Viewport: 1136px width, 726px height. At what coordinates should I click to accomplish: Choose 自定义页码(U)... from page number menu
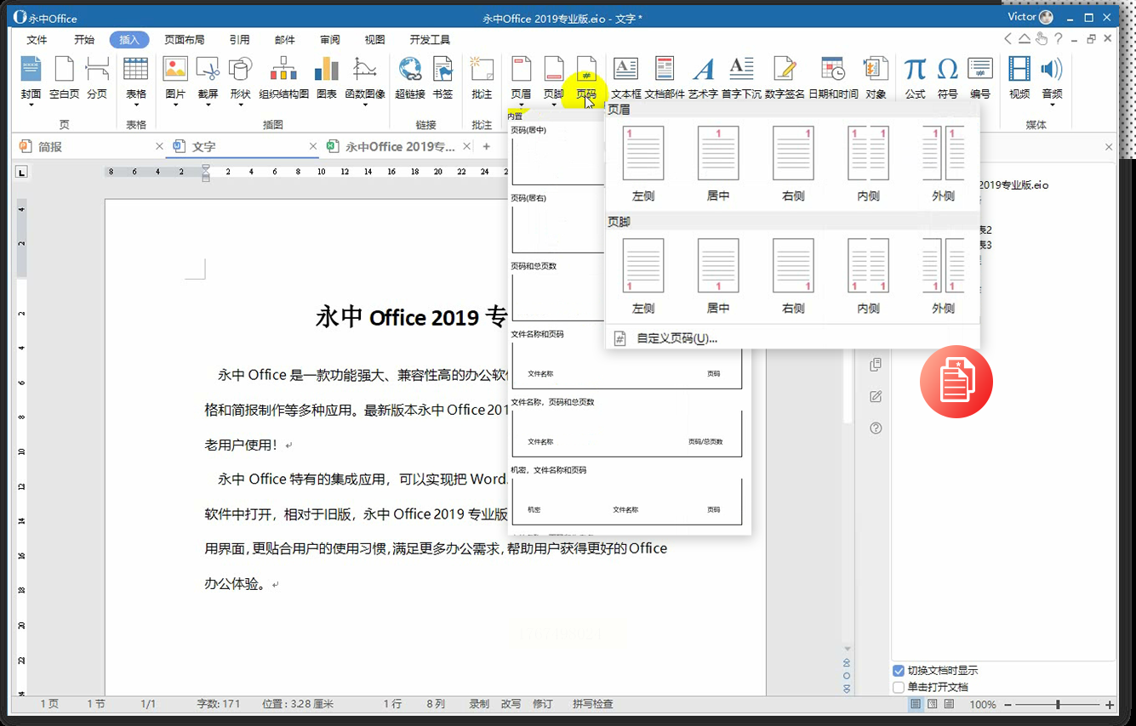tap(676, 338)
